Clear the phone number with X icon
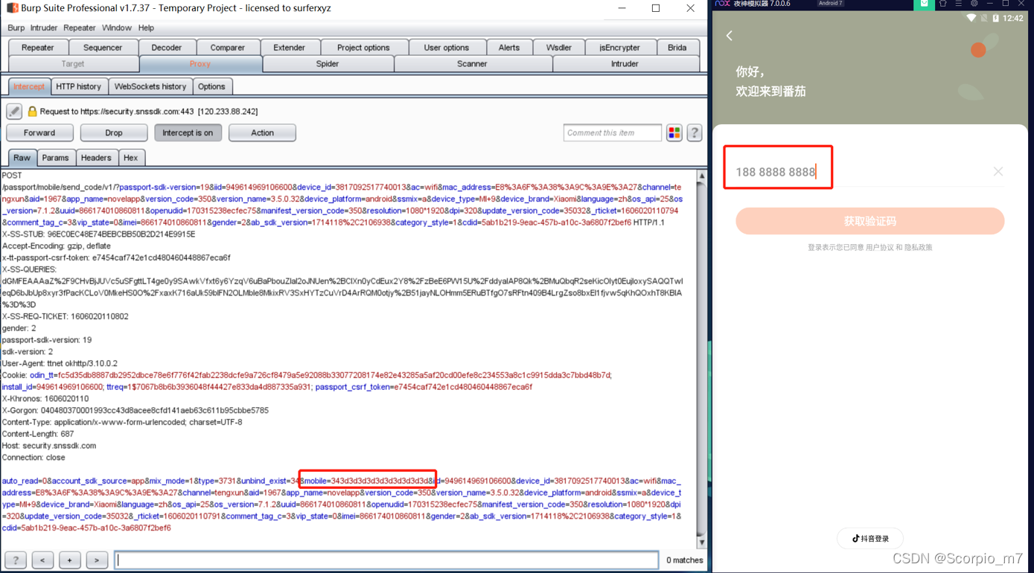Viewport: 1034px width, 573px height. point(998,172)
